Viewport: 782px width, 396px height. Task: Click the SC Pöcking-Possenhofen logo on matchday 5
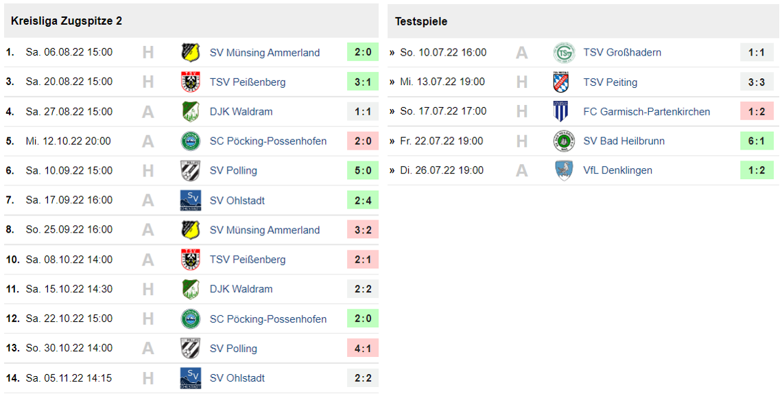point(190,141)
